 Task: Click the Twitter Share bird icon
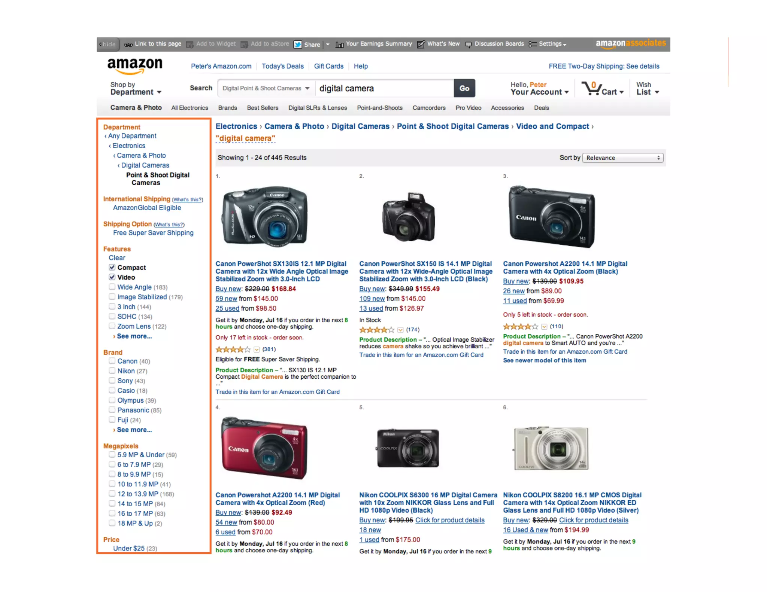pyautogui.click(x=297, y=45)
